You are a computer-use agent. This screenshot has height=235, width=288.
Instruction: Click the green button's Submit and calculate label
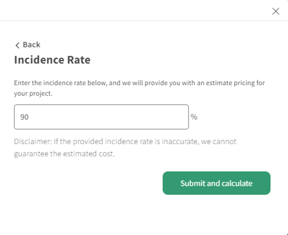(216, 183)
